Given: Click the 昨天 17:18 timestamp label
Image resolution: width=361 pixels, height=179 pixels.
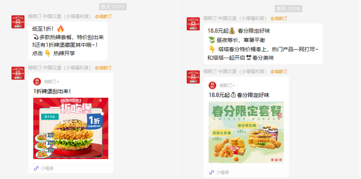Looking at the screenshot, I should (x=288, y=9).
